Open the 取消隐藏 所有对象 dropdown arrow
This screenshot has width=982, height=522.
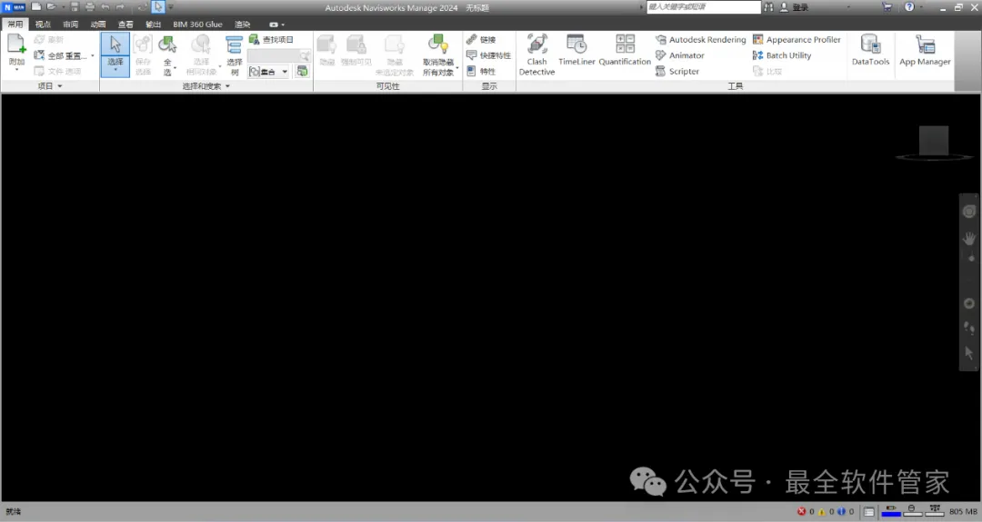click(x=457, y=67)
